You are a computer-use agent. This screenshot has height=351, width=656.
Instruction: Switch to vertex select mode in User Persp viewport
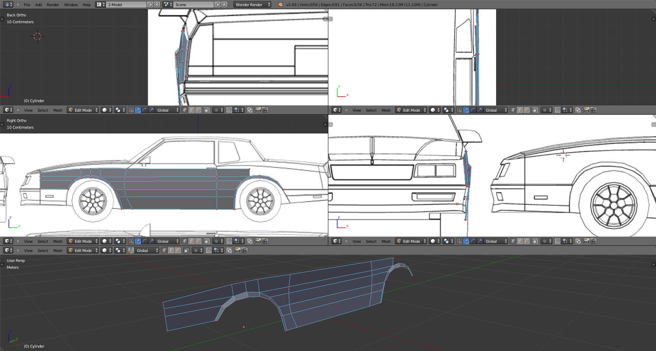(x=164, y=250)
